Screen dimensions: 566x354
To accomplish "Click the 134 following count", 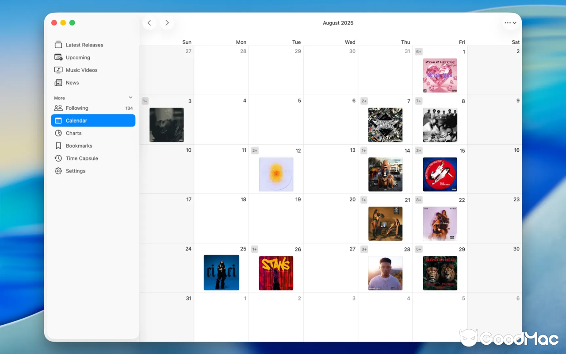I will (129, 108).
